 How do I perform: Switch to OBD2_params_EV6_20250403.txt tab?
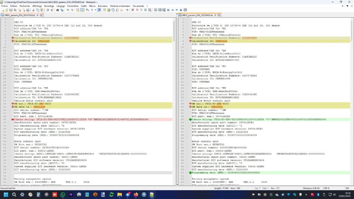click(x=197, y=16)
